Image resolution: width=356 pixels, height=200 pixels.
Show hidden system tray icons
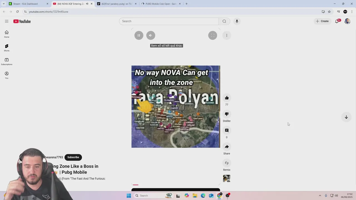[x=320, y=196]
